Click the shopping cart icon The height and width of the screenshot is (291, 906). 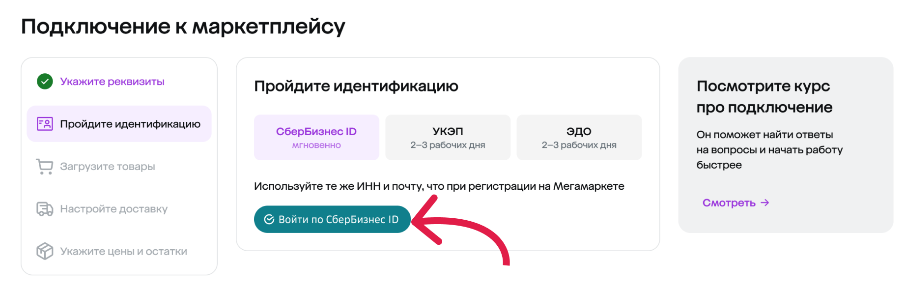click(x=45, y=167)
